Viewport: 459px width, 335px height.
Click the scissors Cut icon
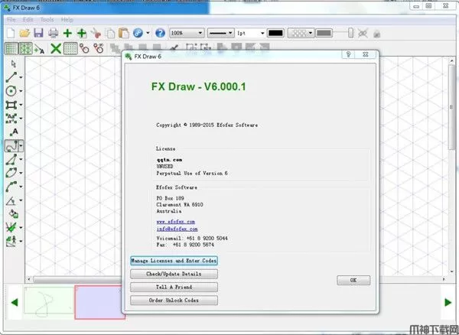click(x=95, y=33)
